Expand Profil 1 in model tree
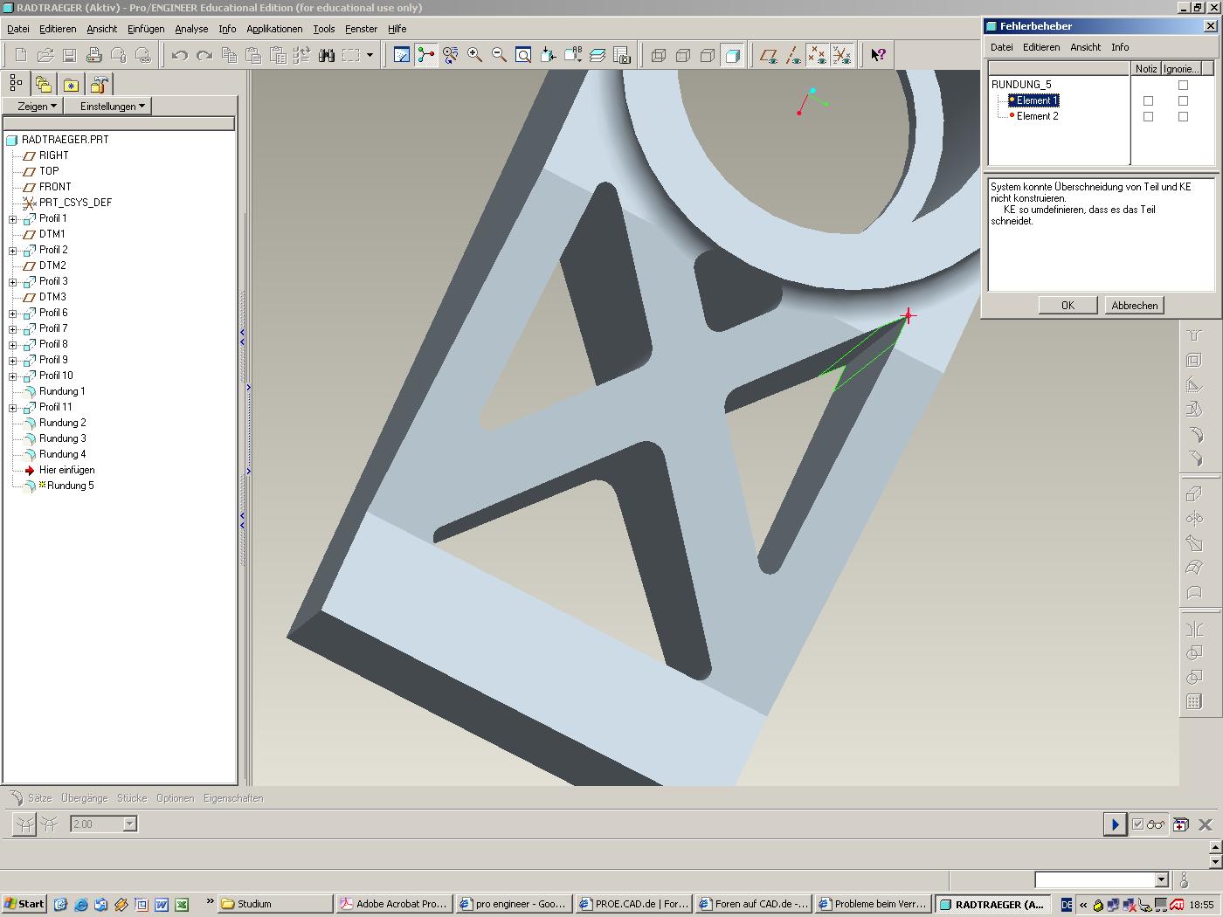The width and height of the screenshot is (1223, 917). (x=13, y=219)
